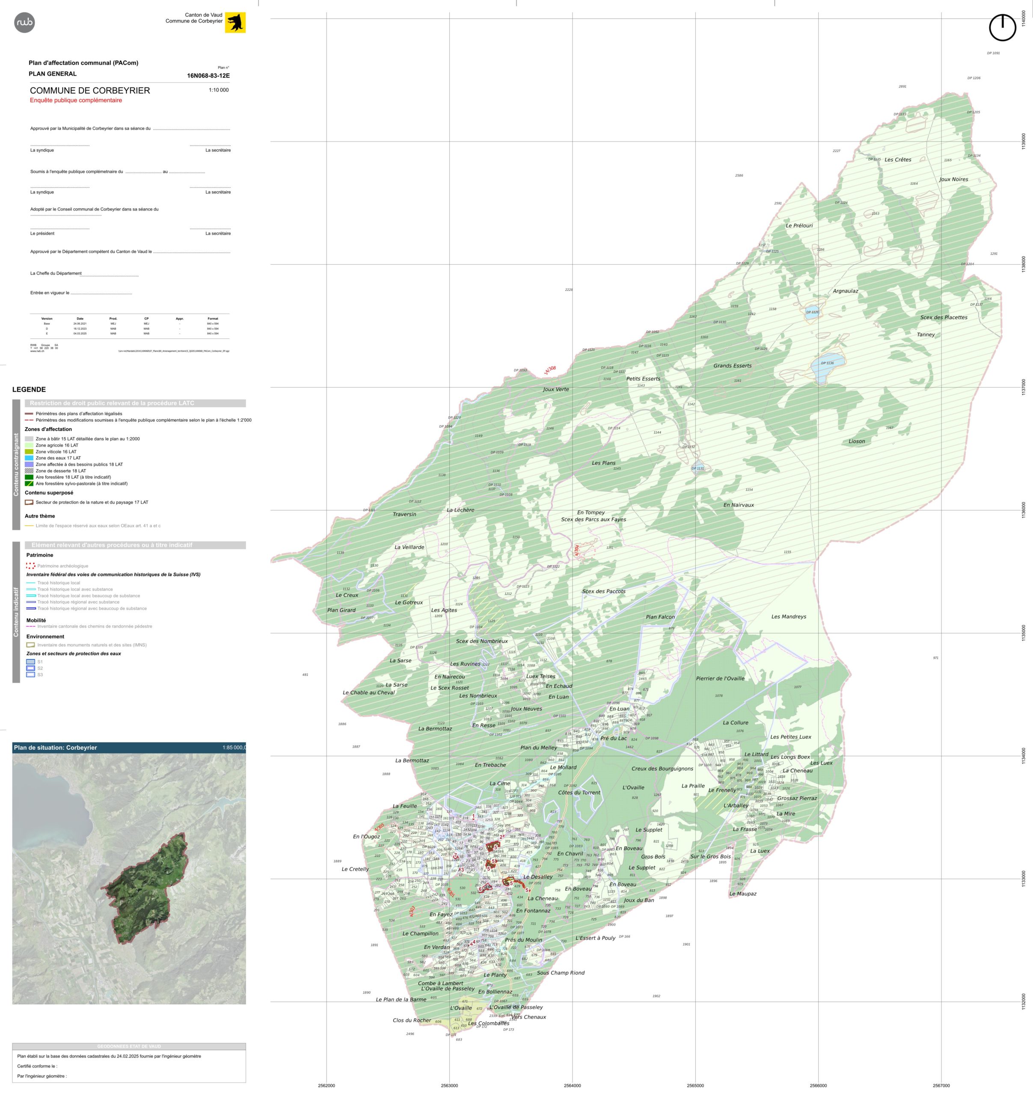Click the Patrimoine archéologique red dotted symbol
The image size is (1033, 1095).
[30, 565]
